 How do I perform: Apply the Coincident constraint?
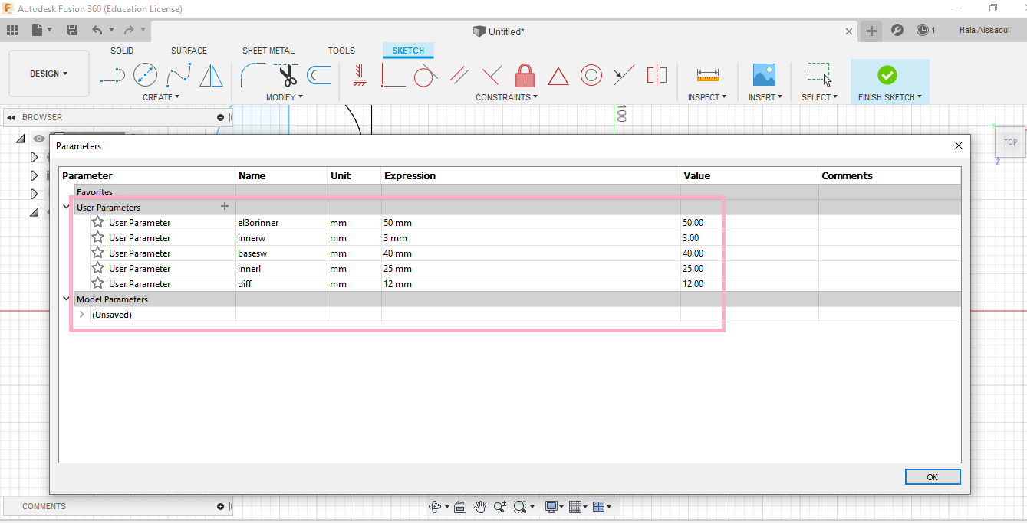(393, 75)
